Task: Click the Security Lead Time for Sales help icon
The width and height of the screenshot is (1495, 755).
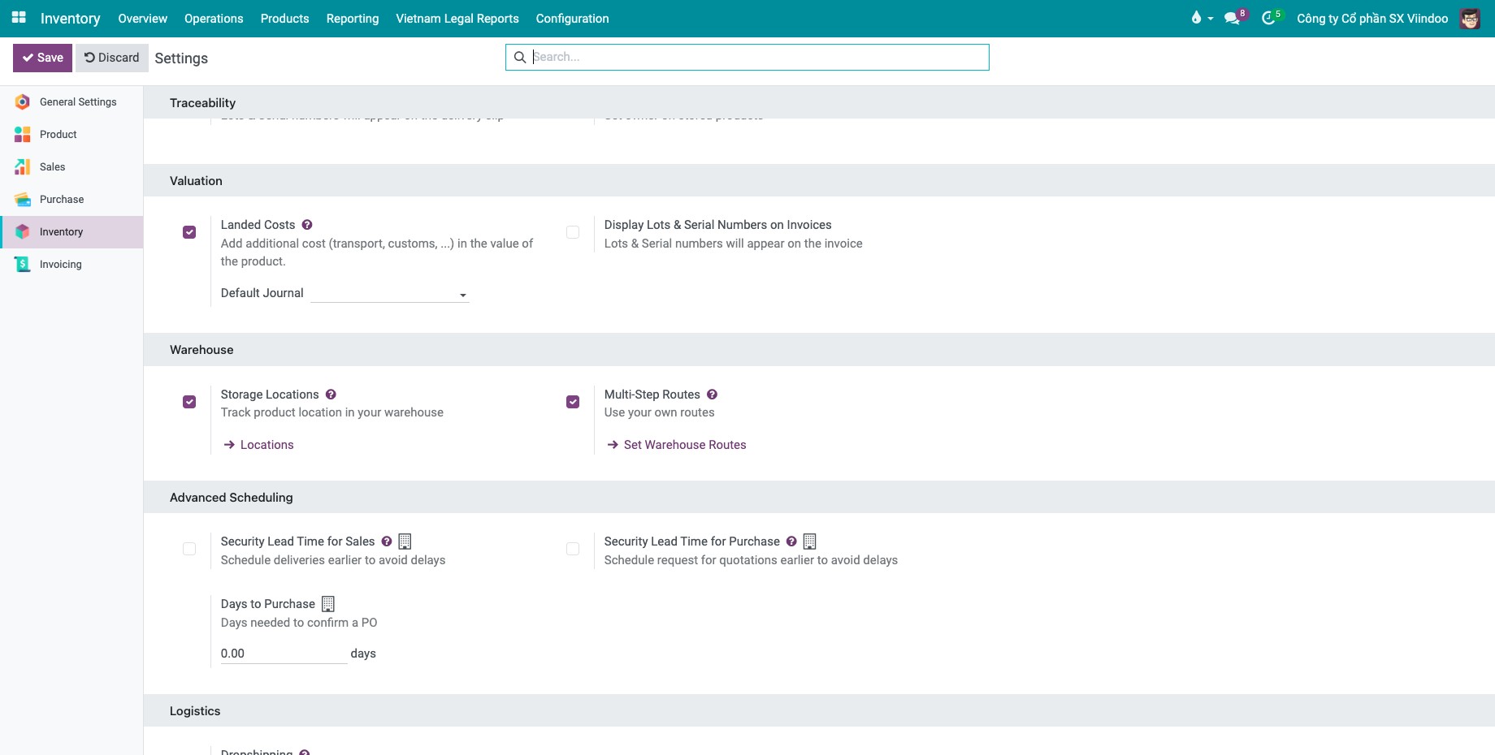Action: coord(387,541)
